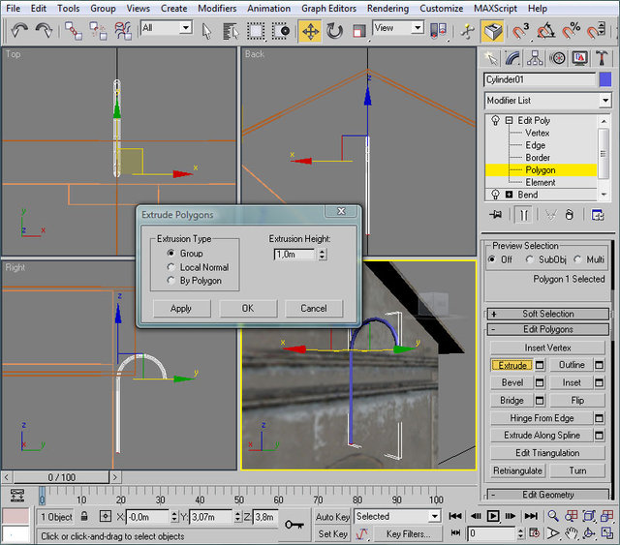Screen dimensions: 620x545
Task: Click the Select Object arrow tool
Action: point(209,30)
